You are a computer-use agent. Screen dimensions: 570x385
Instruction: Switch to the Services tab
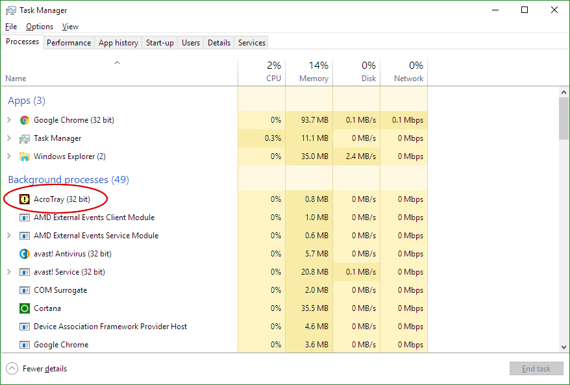[x=252, y=43]
